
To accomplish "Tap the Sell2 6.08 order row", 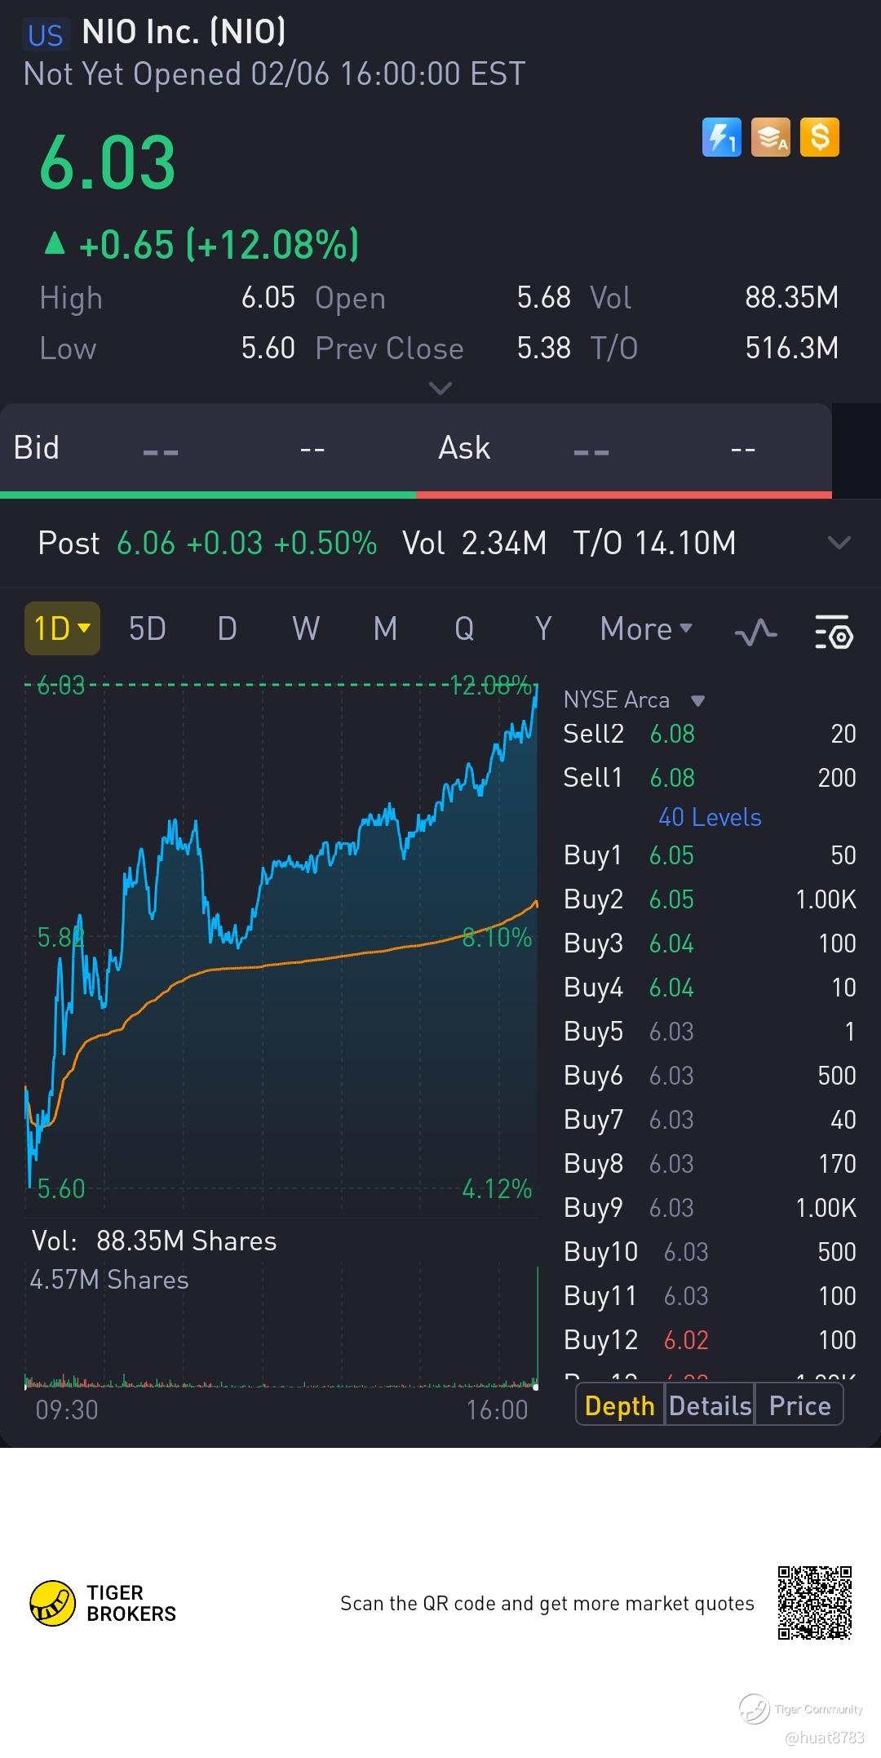I will click(x=710, y=733).
